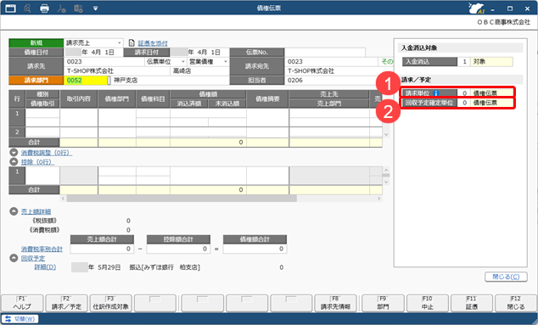Click the F10 中止 function button

[428, 303]
